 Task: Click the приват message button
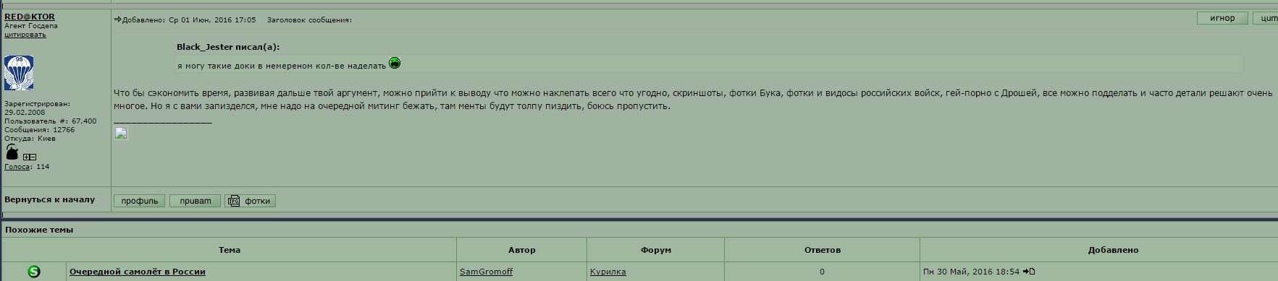coord(195,201)
